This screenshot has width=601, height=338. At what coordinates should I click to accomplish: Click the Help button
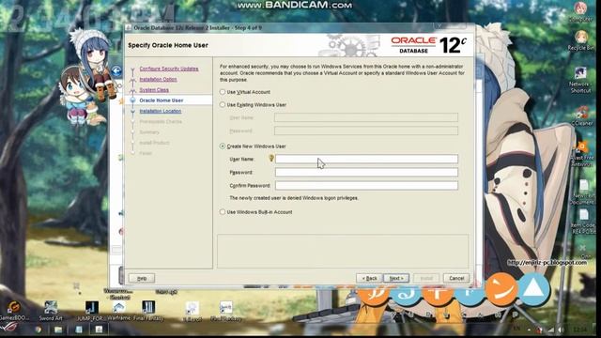click(142, 278)
